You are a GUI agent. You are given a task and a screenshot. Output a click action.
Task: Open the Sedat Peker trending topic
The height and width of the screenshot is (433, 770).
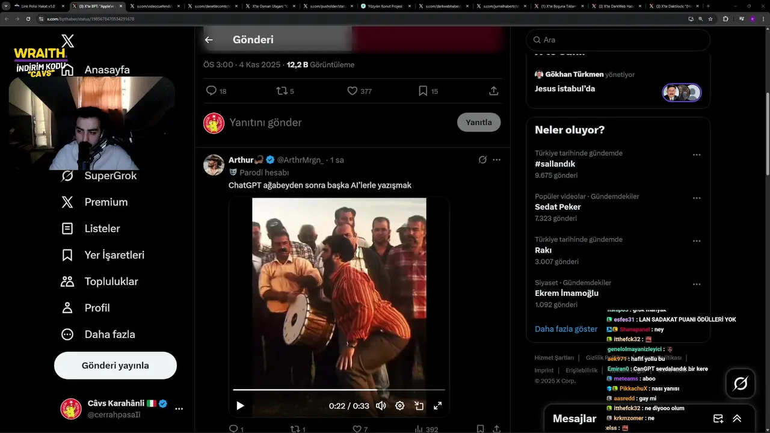[x=558, y=207]
